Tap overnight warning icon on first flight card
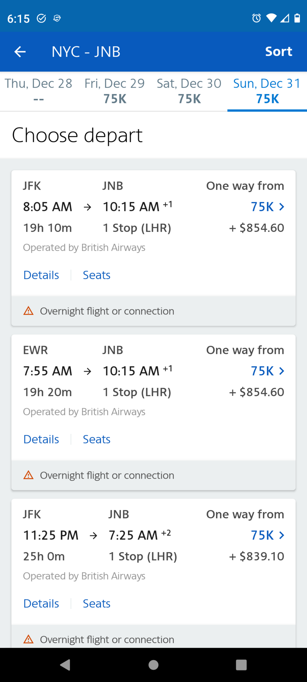The image size is (307, 682). [x=28, y=311]
